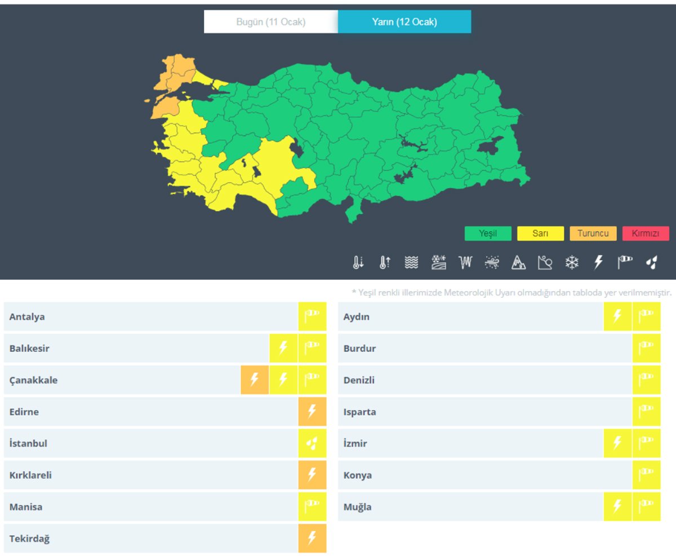Select the snowflake snow warning icon
Viewport: 676px width, 556px height.
coord(572,262)
